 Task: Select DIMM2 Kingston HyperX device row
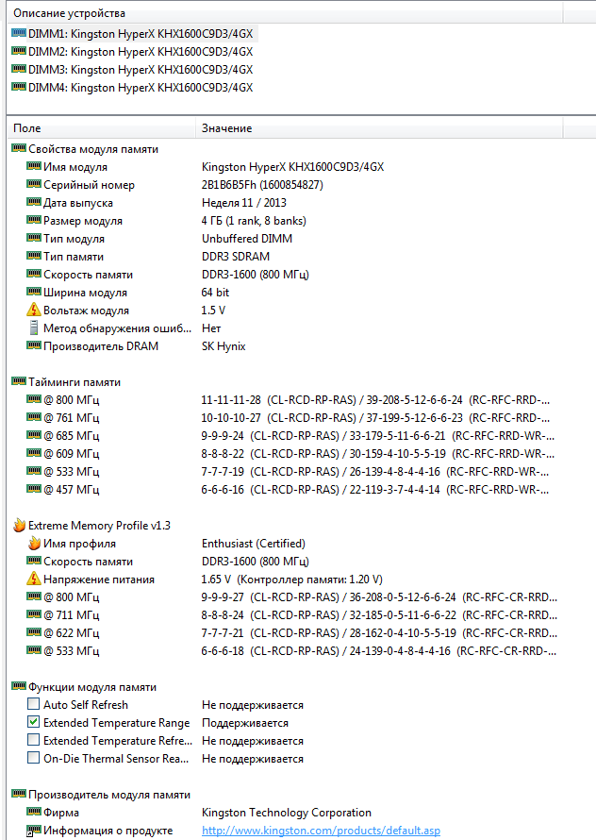(x=133, y=51)
